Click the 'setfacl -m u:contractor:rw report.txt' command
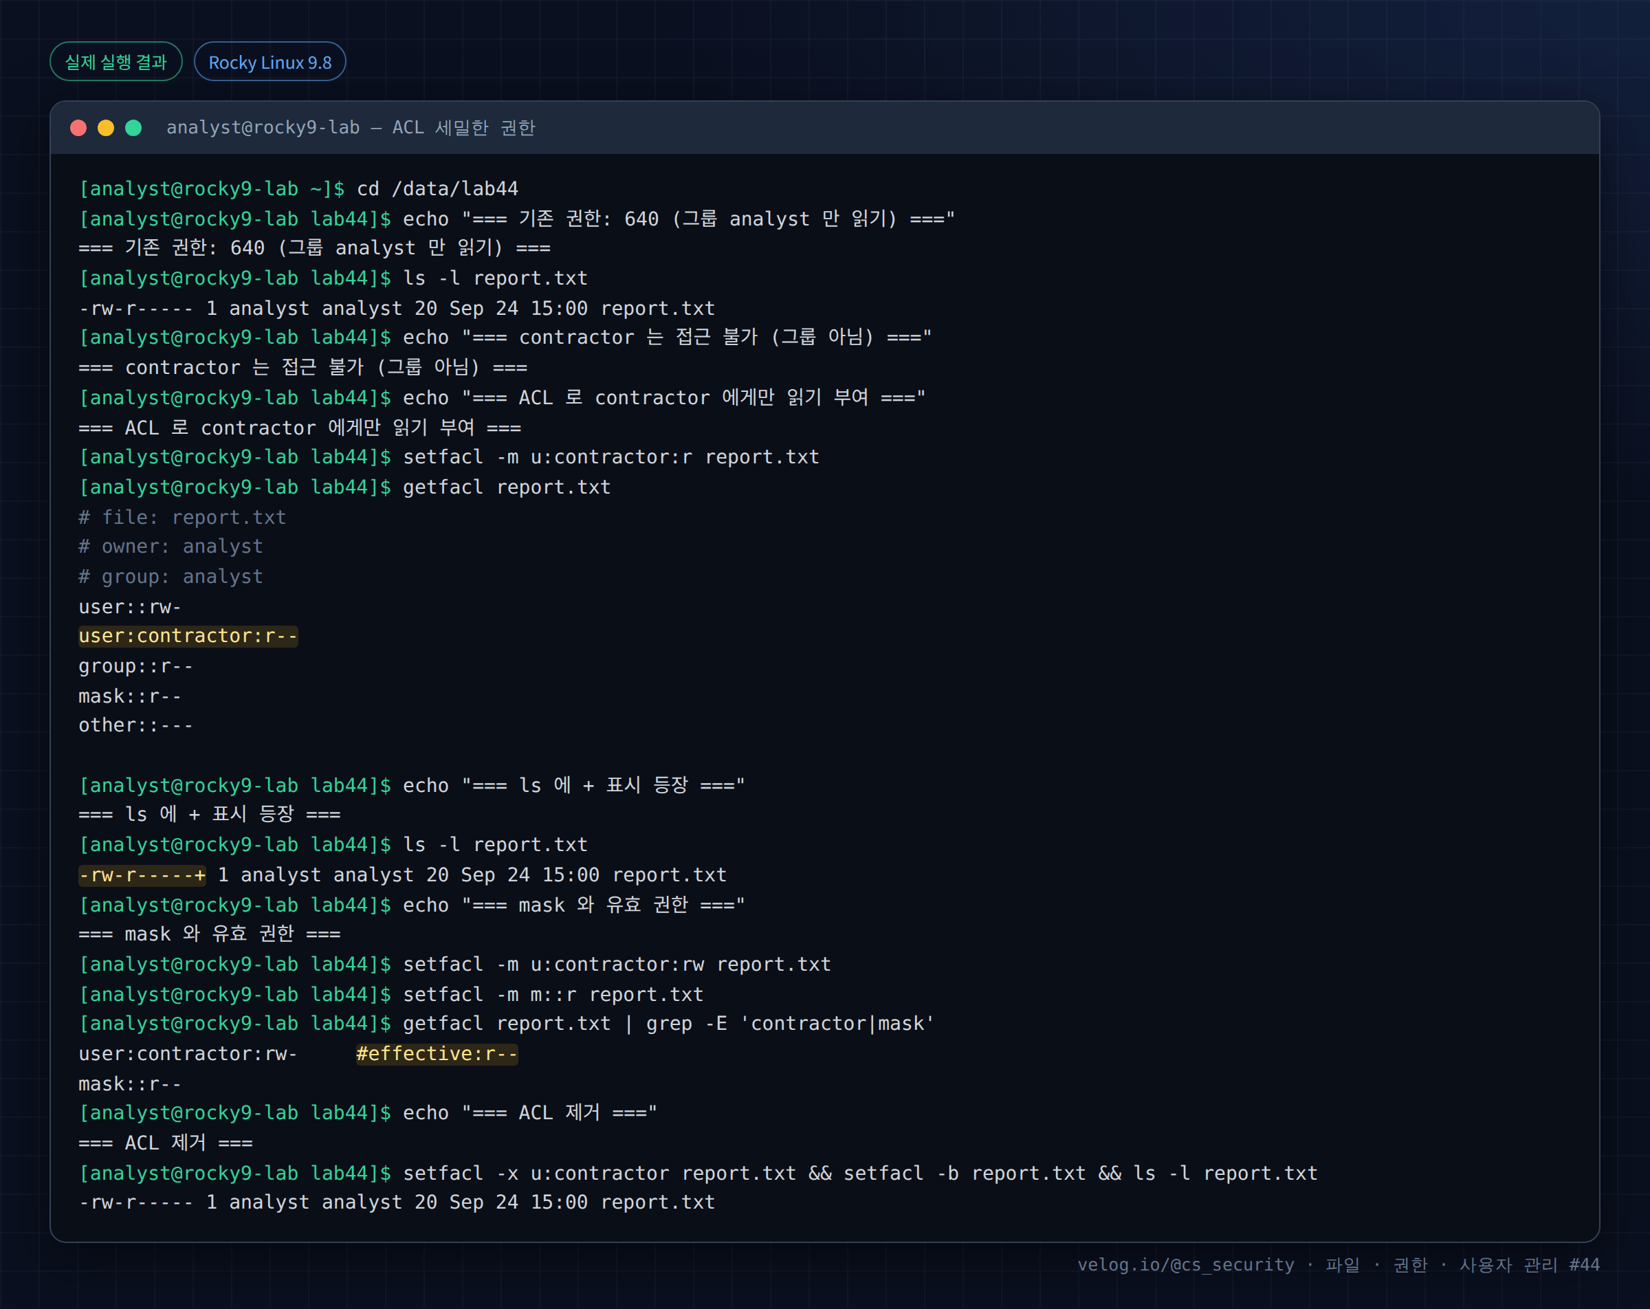The height and width of the screenshot is (1309, 1650). click(617, 964)
